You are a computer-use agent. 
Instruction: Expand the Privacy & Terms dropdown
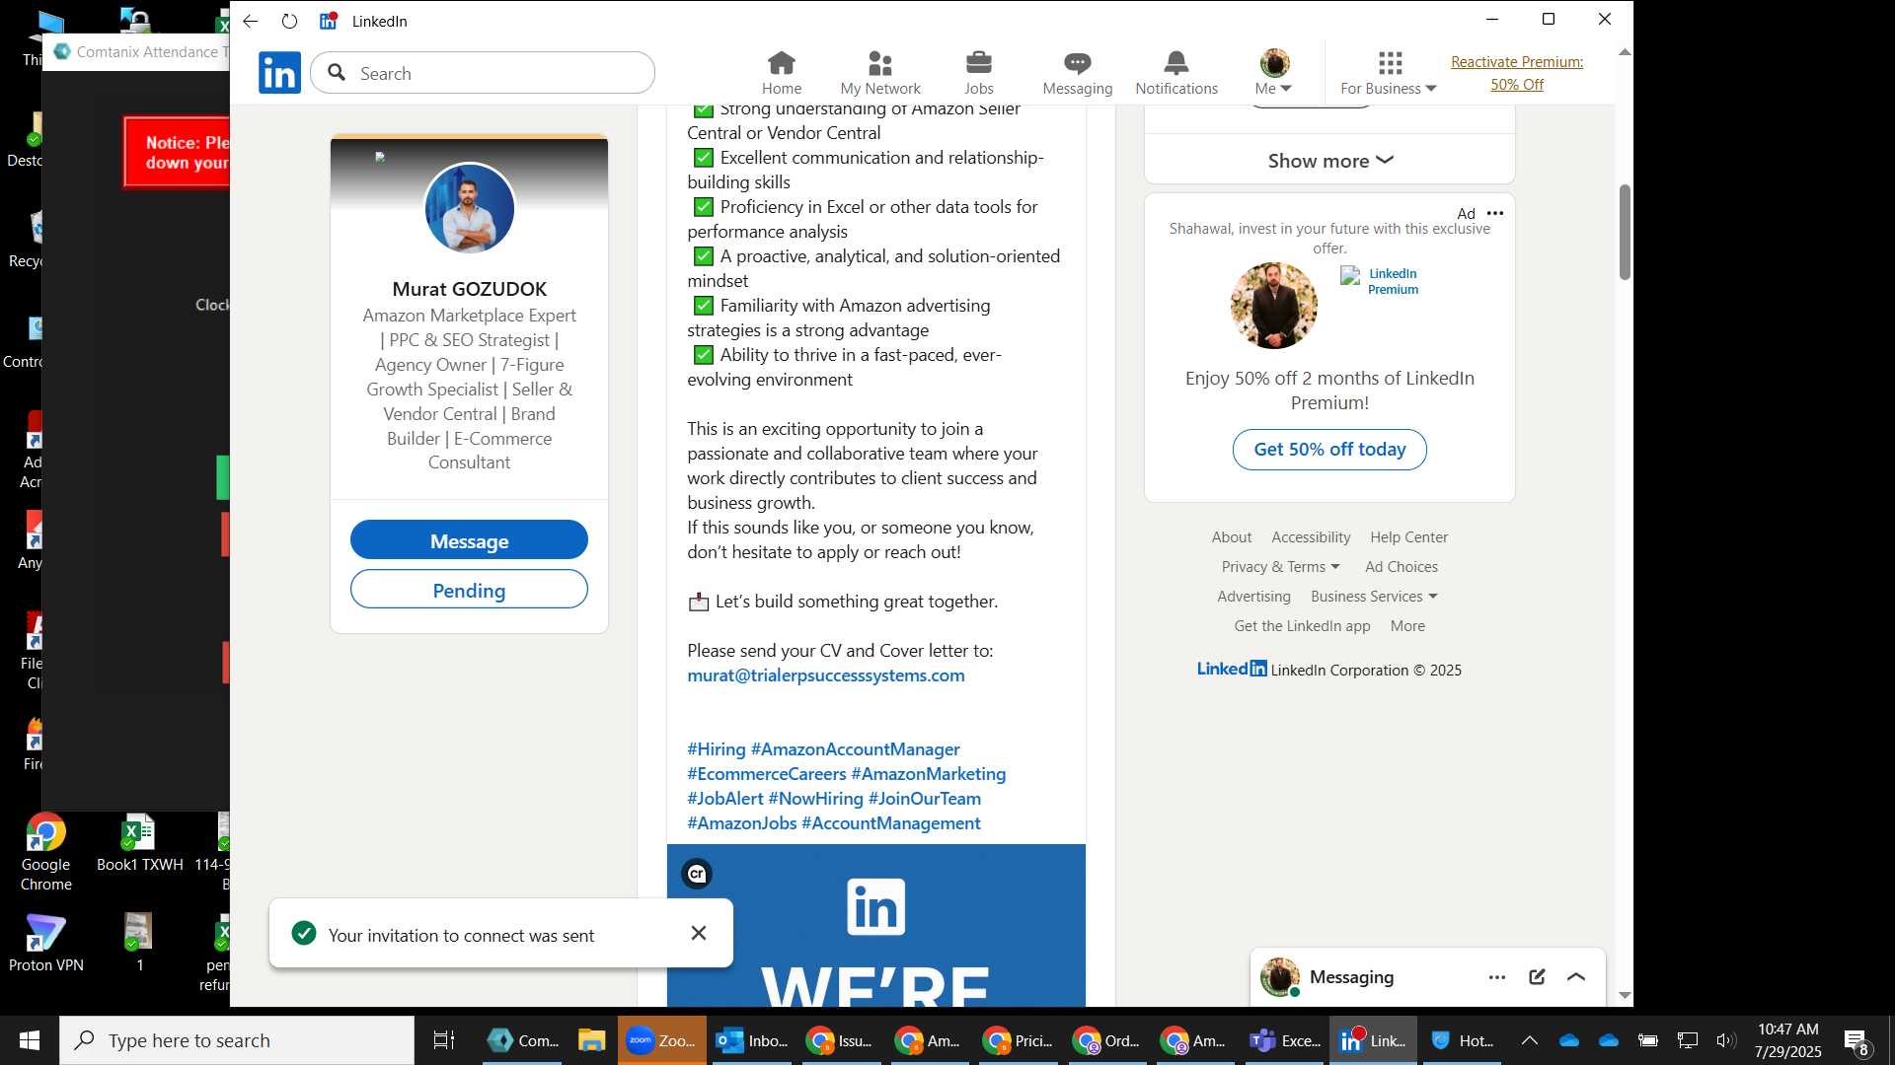tap(1280, 567)
